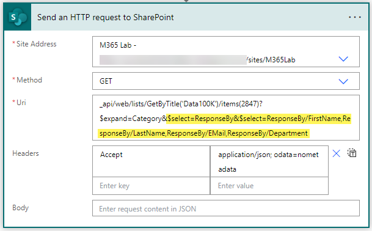Switch headers to text mode icon
The height and width of the screenshot is (231, 372).
[x=352, y=153]
